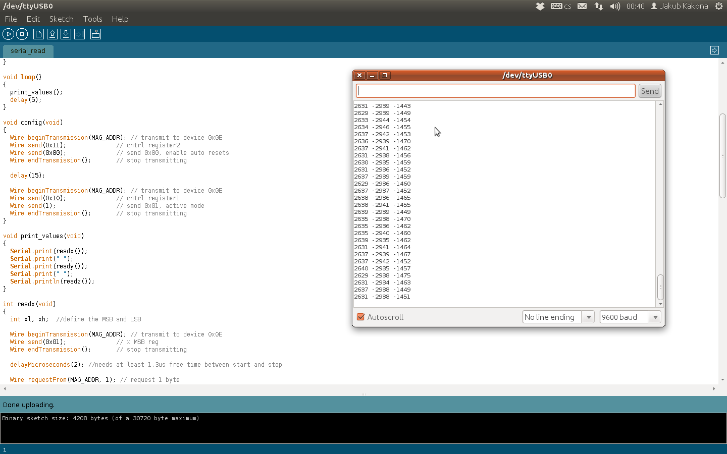Viewport: 727px width, 454px height.
Task: Open the volume indicator in system tray
Action: (614, 6)
